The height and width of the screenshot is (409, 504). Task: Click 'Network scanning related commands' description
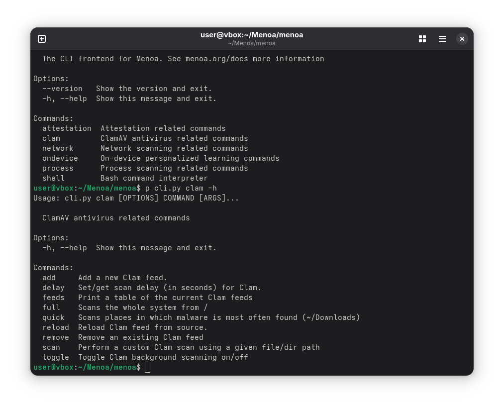coord(174,149)
